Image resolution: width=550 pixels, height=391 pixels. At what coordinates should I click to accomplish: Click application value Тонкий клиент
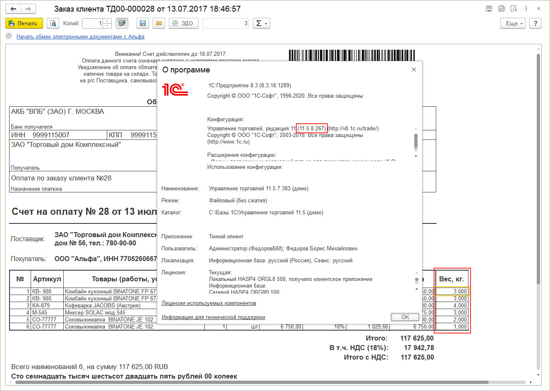(x=226, y=236)
